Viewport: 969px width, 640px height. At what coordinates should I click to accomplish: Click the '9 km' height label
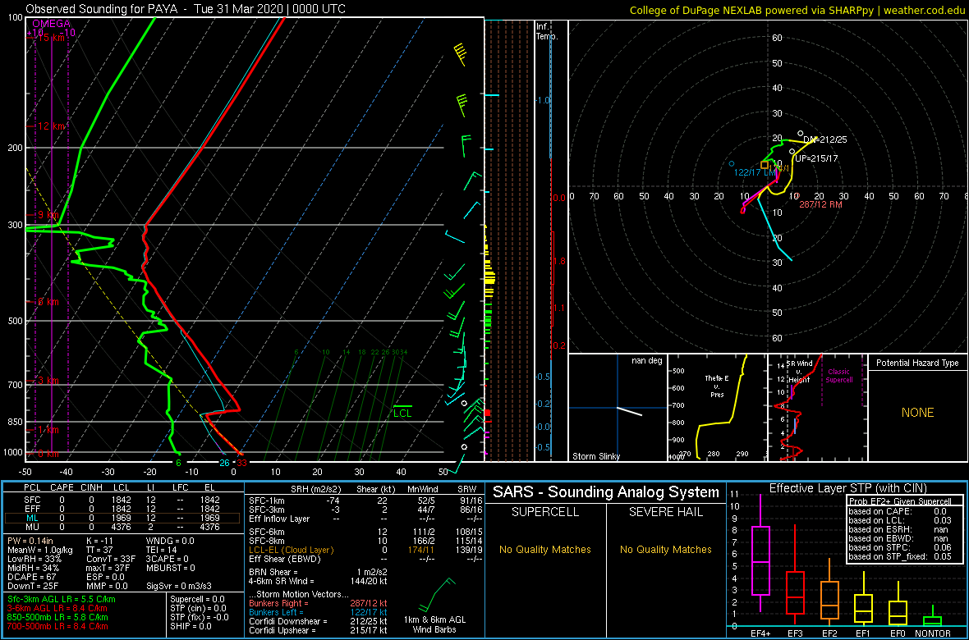pyautogui.click(x=48, y=215)
